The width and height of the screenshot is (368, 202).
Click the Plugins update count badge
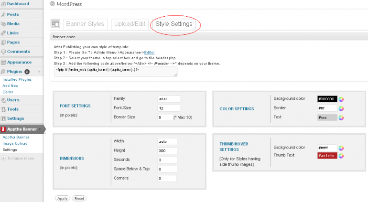[27, 72]
